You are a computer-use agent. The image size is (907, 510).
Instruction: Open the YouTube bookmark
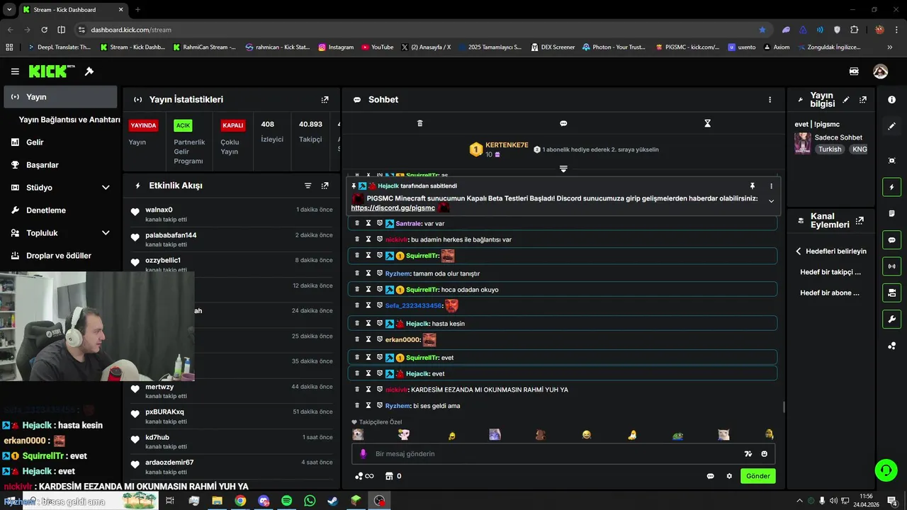(x=377, y=47)
